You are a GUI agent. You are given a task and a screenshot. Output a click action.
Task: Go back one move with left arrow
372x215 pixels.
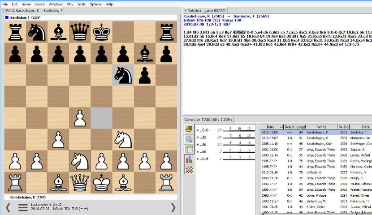pos(8,208)
